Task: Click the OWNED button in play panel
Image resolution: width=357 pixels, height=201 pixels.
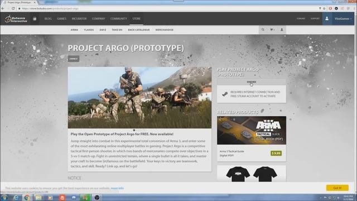Action: point(252,82)
